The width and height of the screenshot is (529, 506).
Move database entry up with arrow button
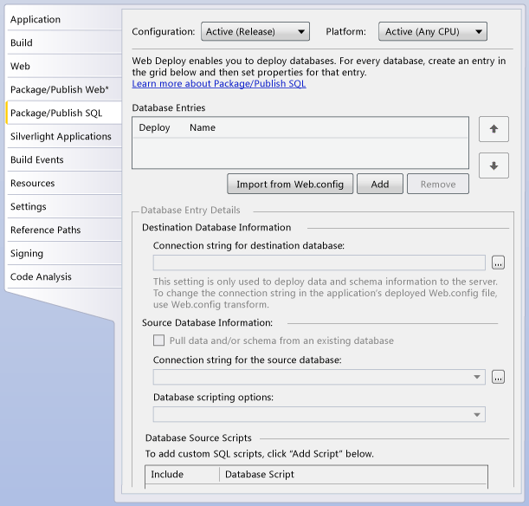point(494,129)
